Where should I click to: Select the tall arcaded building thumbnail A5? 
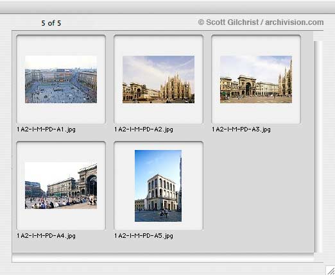[158, 186]
